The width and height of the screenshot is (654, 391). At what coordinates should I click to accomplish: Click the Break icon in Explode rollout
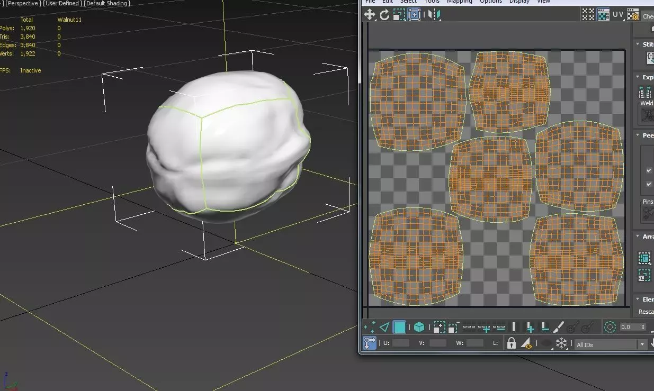(644, 93)
